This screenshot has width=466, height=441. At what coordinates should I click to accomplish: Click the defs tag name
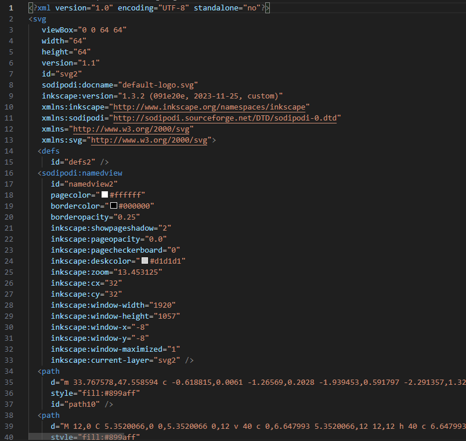point(50,151)
